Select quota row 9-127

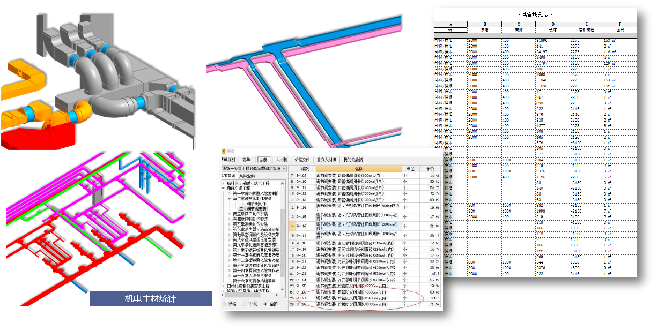[365, 298]
